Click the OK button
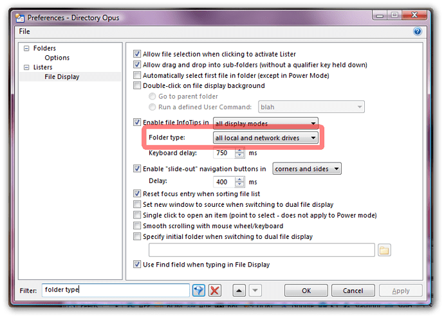Screen dimensions: 444x318 (306, 290)
